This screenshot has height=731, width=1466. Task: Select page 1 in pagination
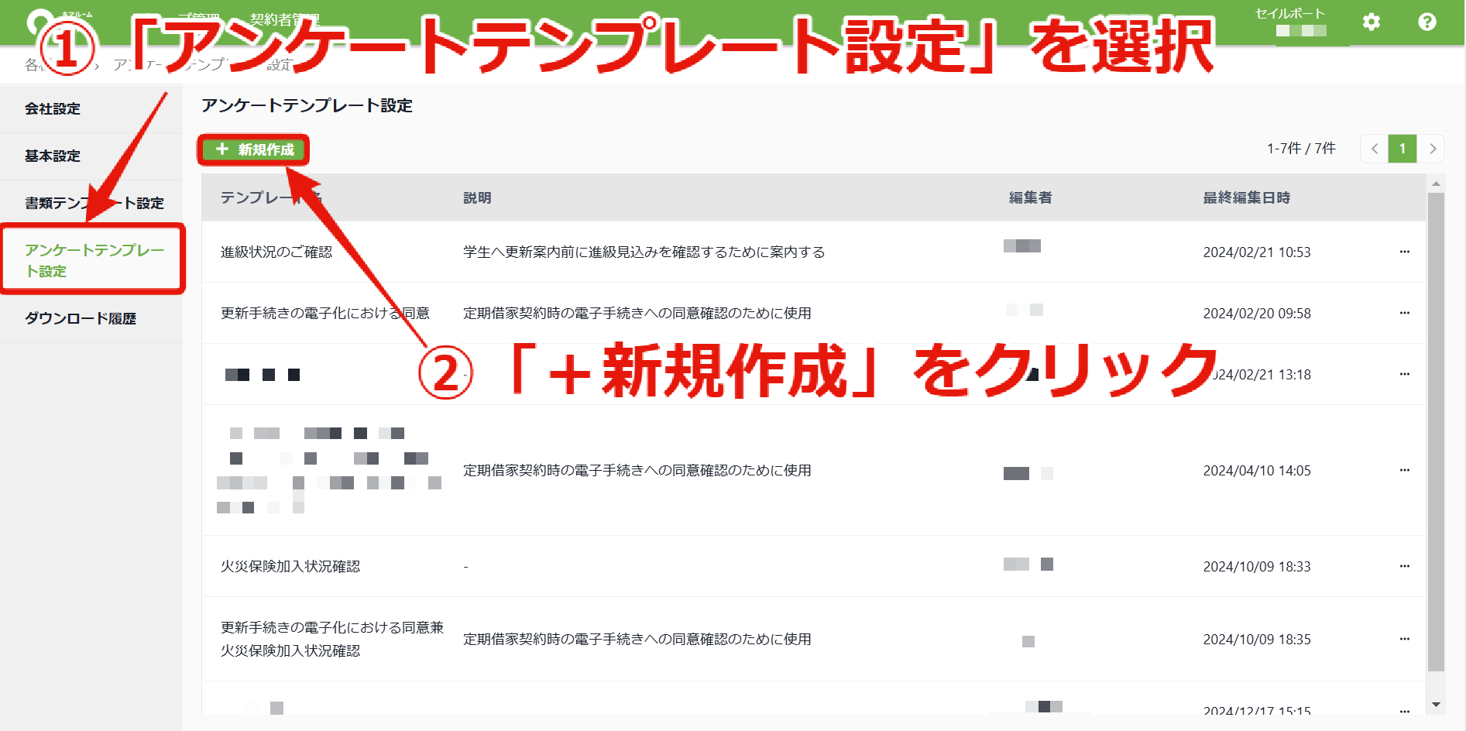(1402, 149)
